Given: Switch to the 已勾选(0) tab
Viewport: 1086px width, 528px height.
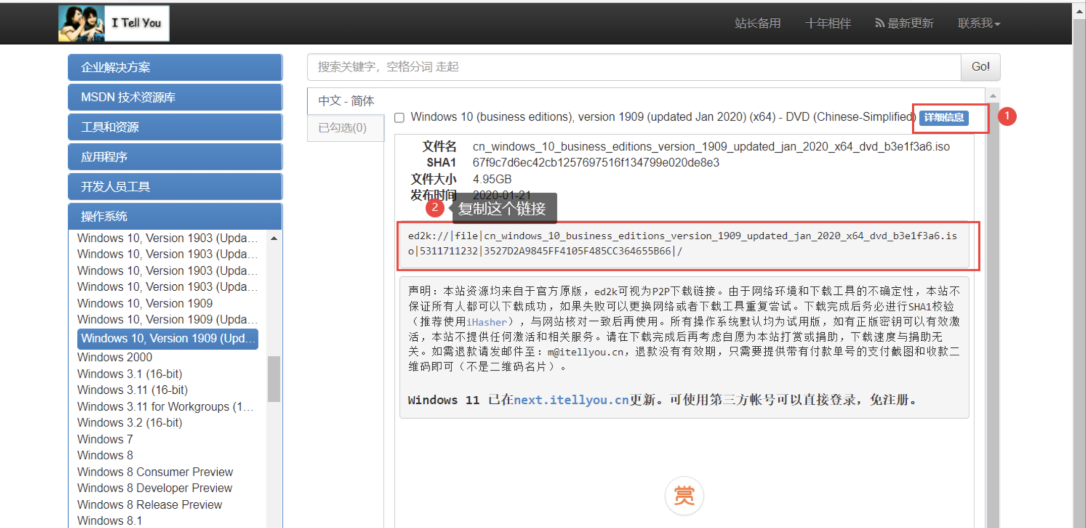Looking at the screenshot, I should click(x=346, y=128).
